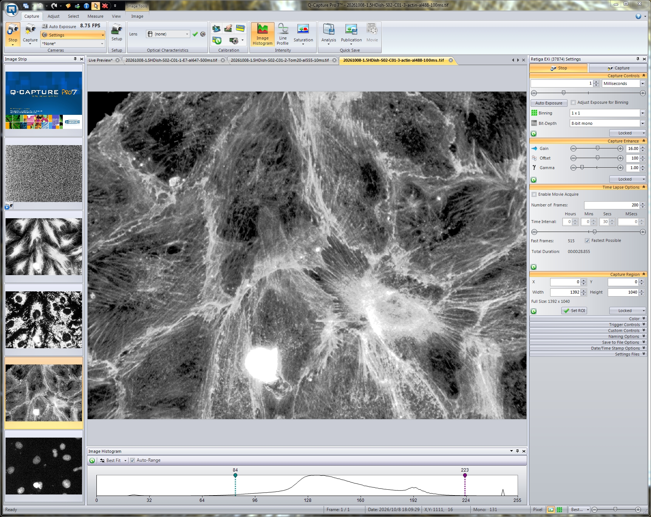Click the Auto Exposure button in settings

pos(549,103)
